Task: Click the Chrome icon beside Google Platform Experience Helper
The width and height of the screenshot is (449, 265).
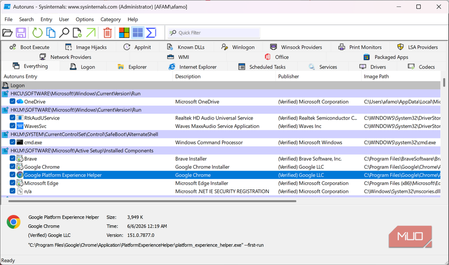Action: click(x=20, y=175)
